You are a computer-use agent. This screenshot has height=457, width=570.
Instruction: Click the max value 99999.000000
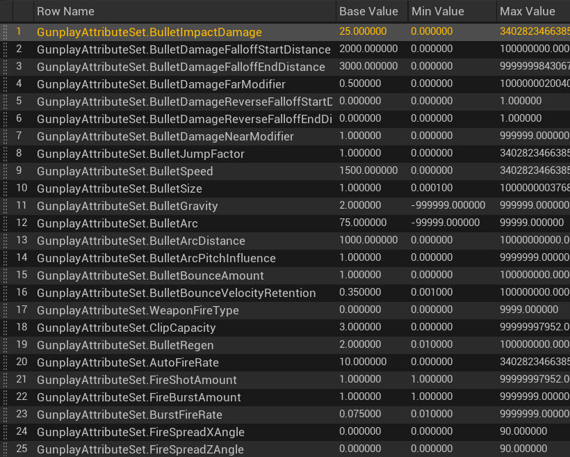point(532,223)
